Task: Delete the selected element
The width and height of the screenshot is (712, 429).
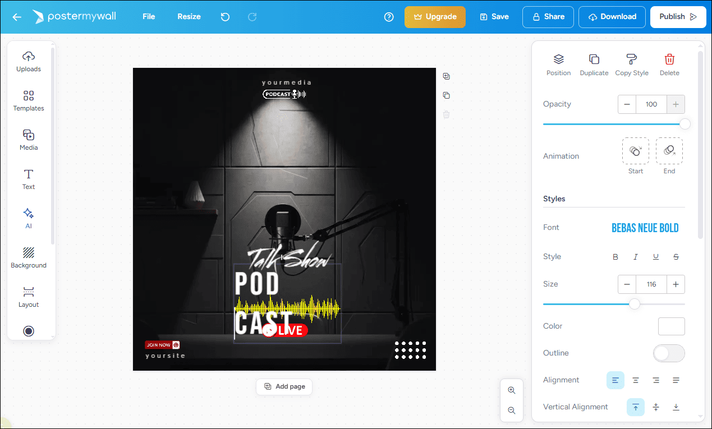Action: pos(669,64)
